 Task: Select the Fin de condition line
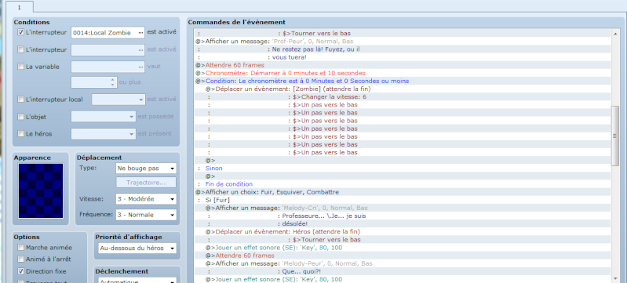click(402, 184)
